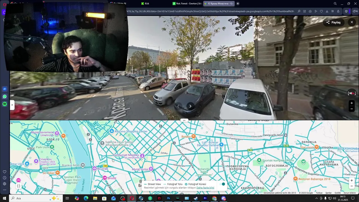359x202 pixels.
Task: Open the Daha fazla bilgi link
Action: coord(205,188)
